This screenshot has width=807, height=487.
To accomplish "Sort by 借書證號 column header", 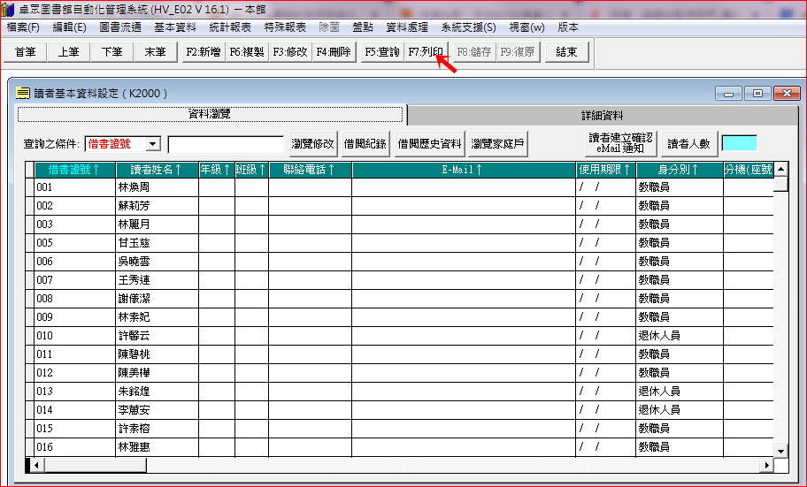I will (75, 170).
